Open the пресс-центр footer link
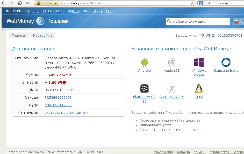This screenshot has height=154, width=244. pos(163,152)
